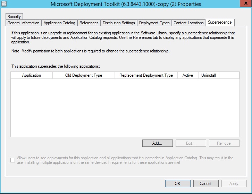Screen dimensions: 252x194
Task: Click the Apply button
Action: pyautogui.click(x=234, y=184)
